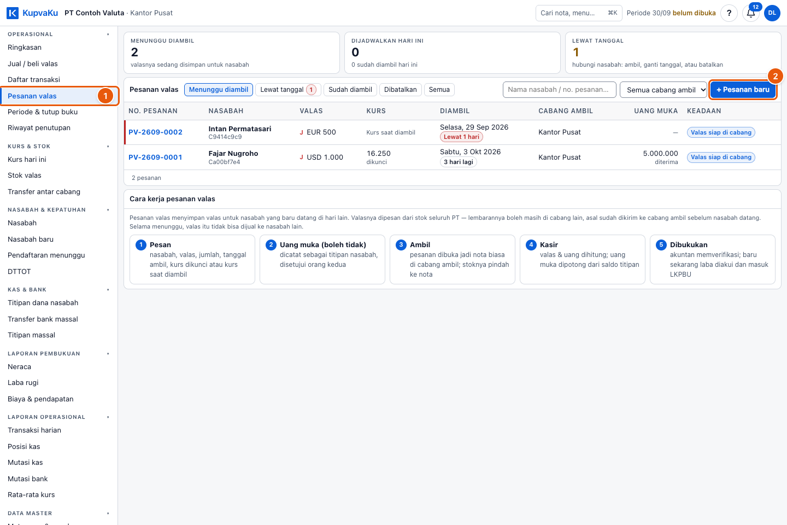Click the + Pesanan baru button
Image resolution: width=787 pixels, height=525 pixels.
(743, 90)
